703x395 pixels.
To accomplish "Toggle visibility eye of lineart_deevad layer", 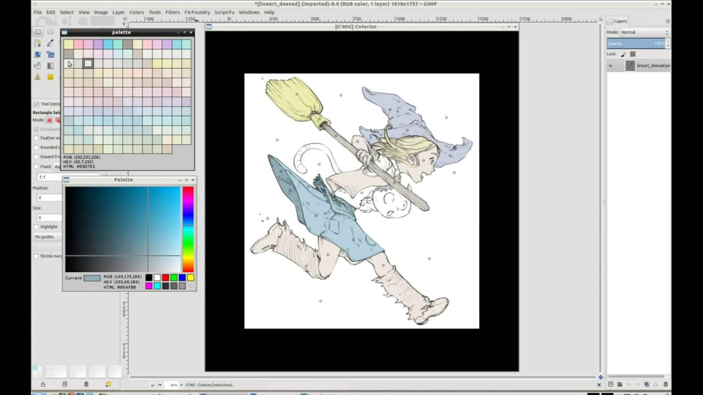I will pos(610,66).
